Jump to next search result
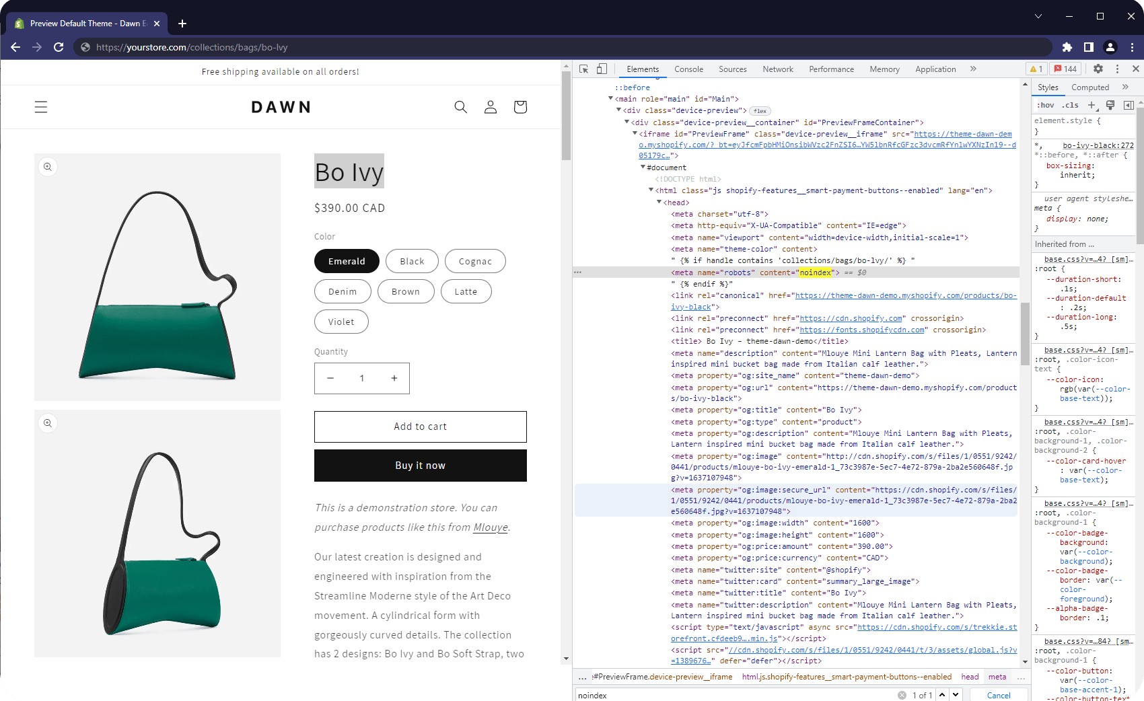The height and width of the screenshot is (701, 1144). pyautogui.click(x=956, y=695)
